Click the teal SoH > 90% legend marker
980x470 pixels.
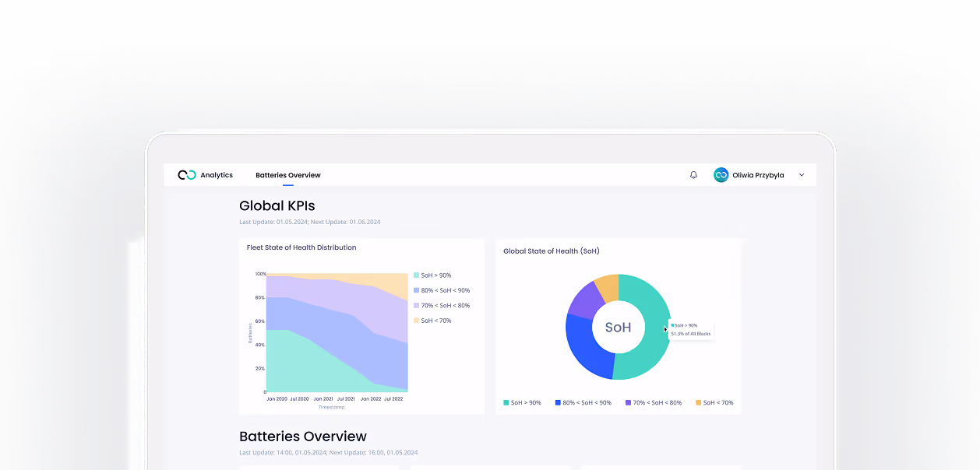point(506,402)
